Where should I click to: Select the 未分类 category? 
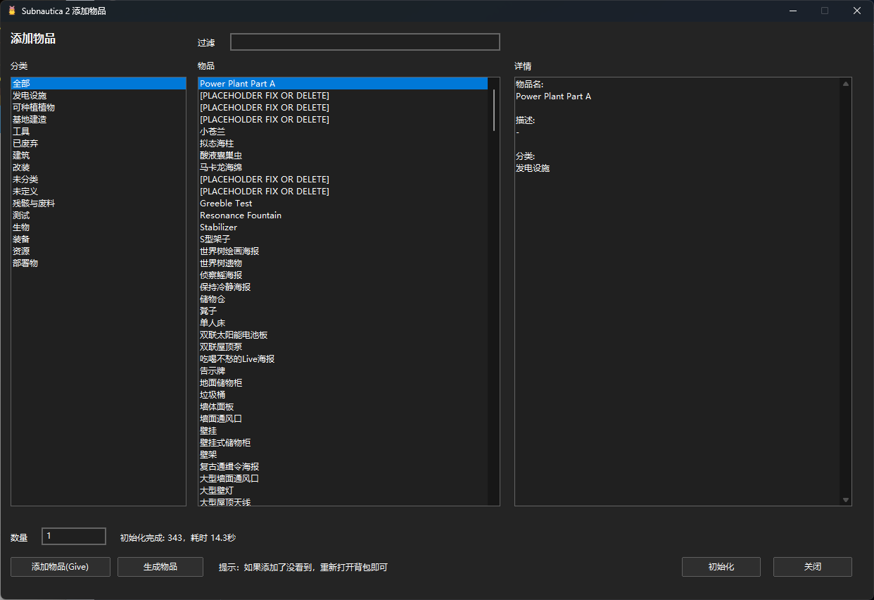(99, 179)
